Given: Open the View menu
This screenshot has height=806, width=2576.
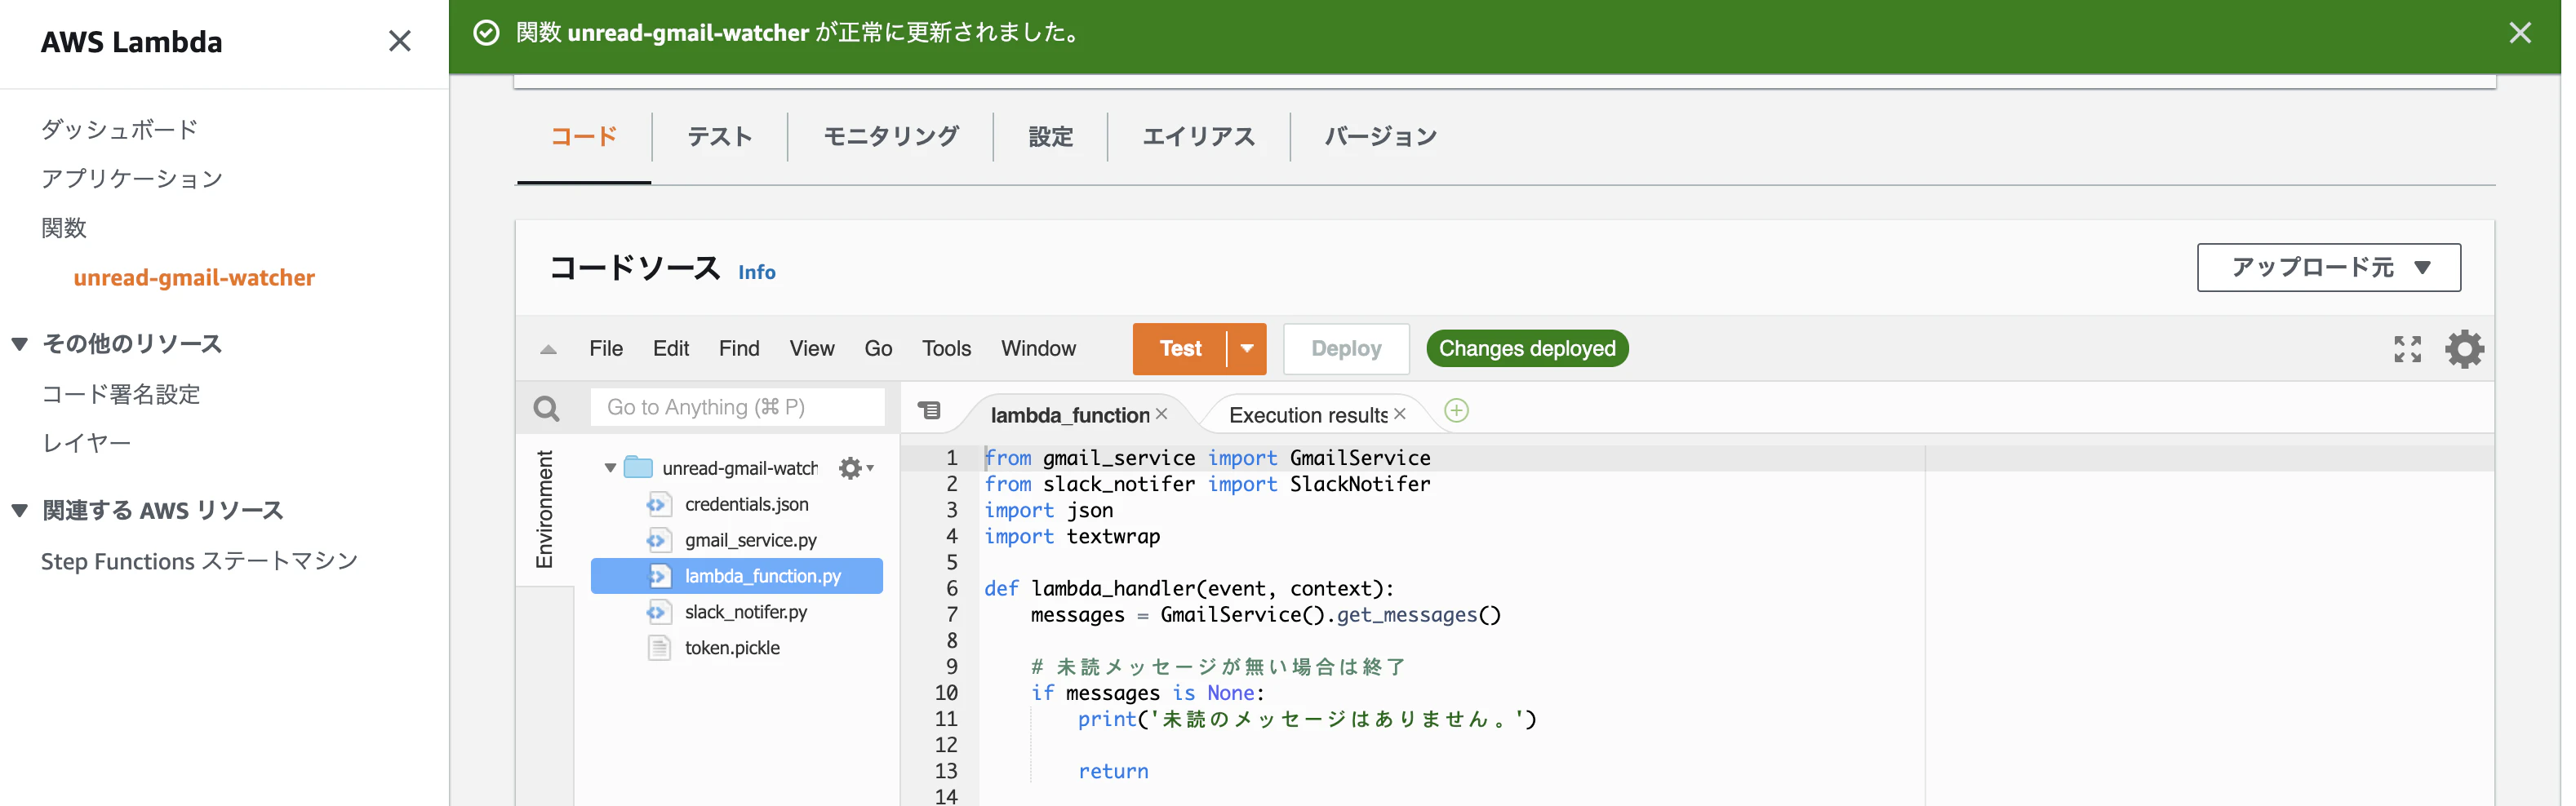Looking at the screenshot, I should point(812,349).
